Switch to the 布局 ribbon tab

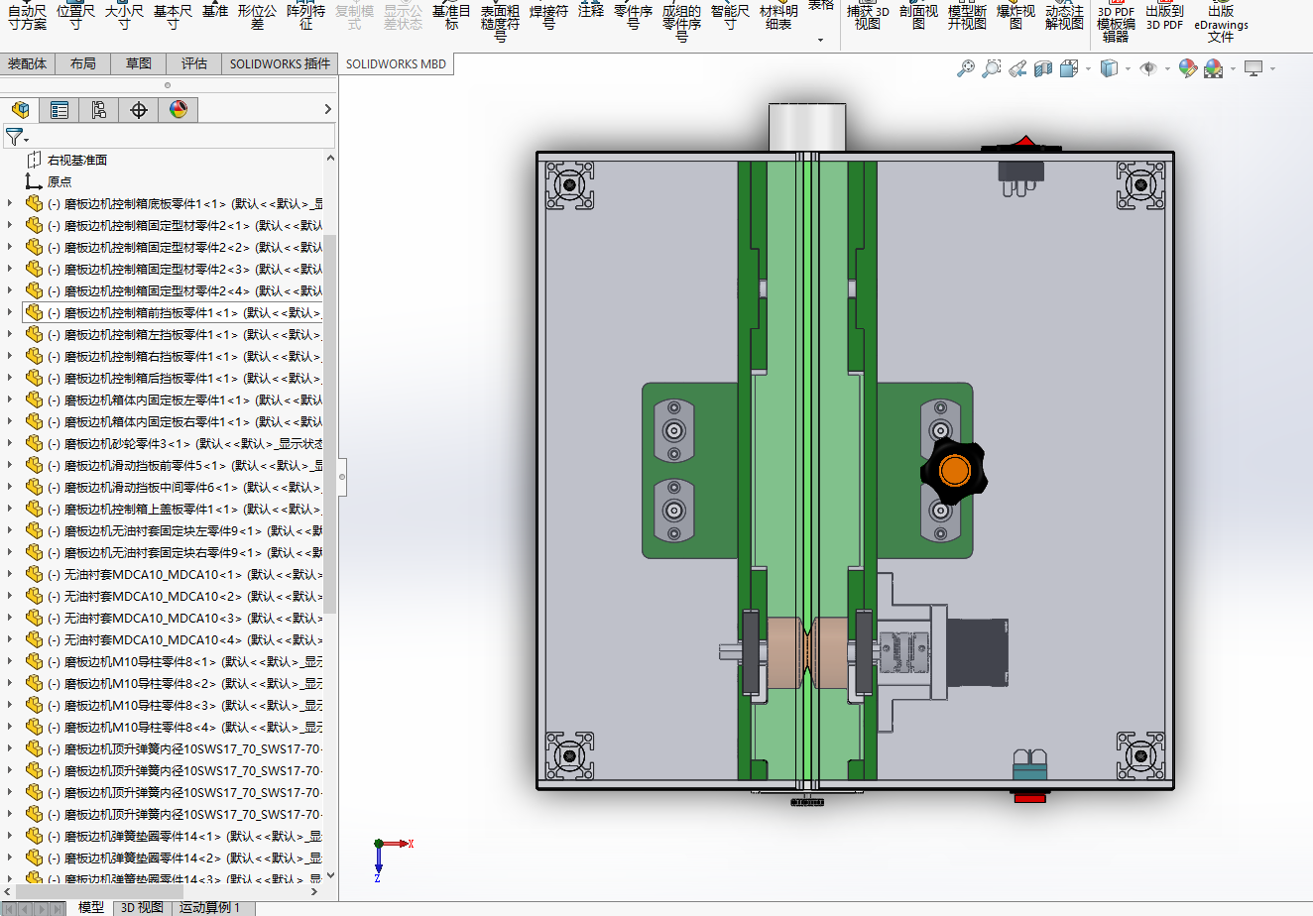click(x=83, y=63)
